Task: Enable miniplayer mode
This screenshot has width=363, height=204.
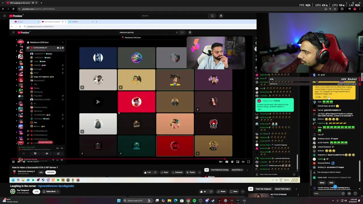Action: 238,162
